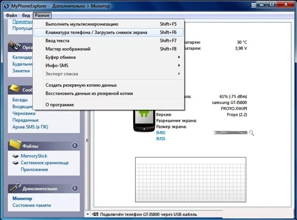
Task: Open Будильник in the sidebar
Action: [22, 64]
